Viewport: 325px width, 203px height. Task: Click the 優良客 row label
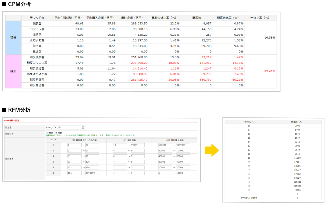point(37,23)
